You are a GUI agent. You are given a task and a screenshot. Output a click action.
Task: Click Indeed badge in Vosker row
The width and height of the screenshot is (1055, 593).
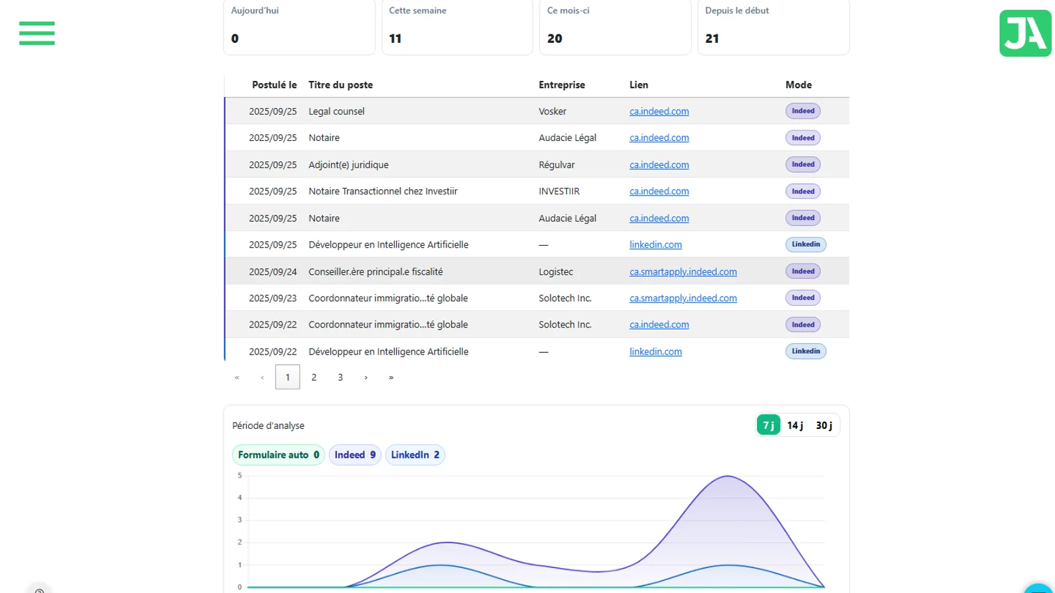tap(802, 111)
